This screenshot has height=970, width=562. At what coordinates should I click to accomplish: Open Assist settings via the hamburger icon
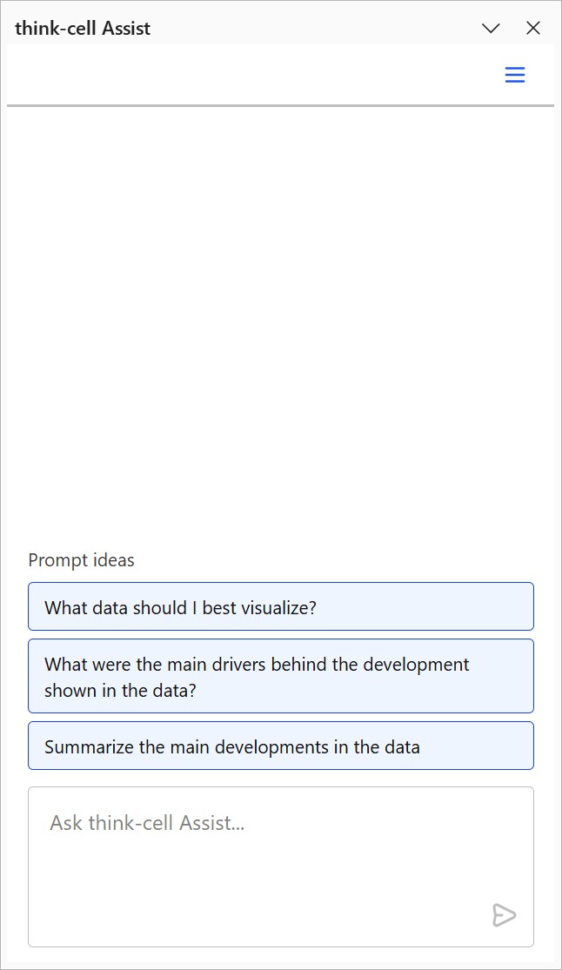[x=515, y=75]
